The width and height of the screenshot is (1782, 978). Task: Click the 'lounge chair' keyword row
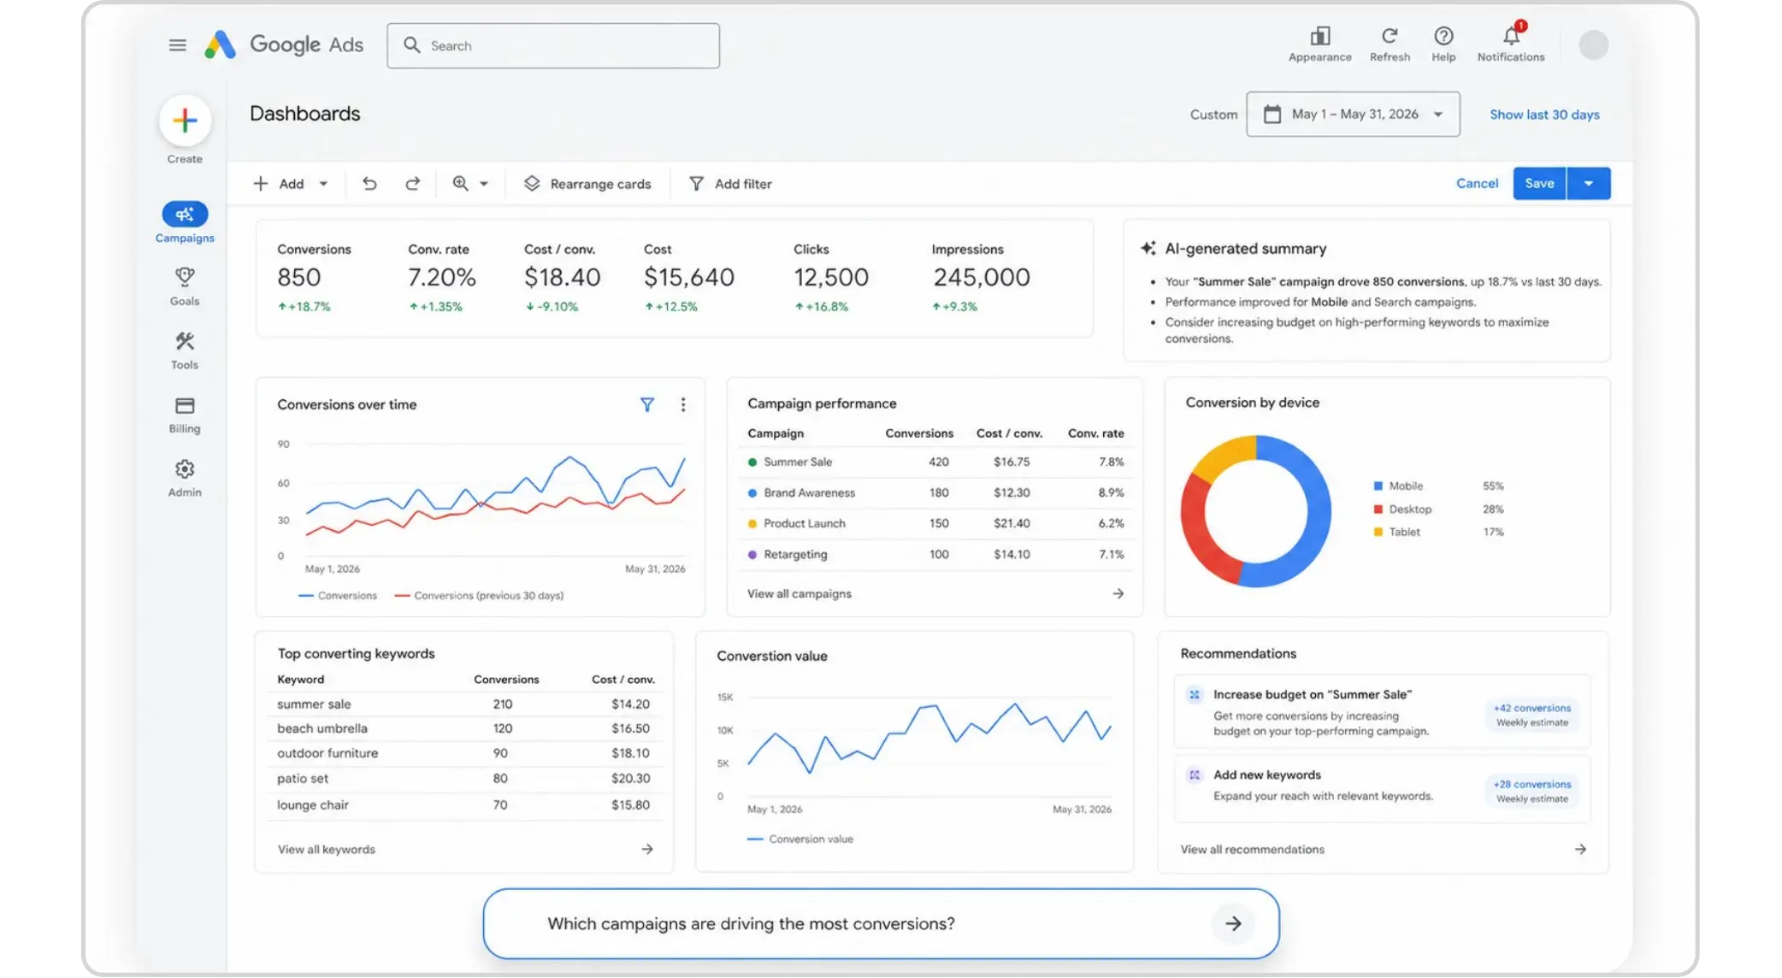tap(464, 804)
